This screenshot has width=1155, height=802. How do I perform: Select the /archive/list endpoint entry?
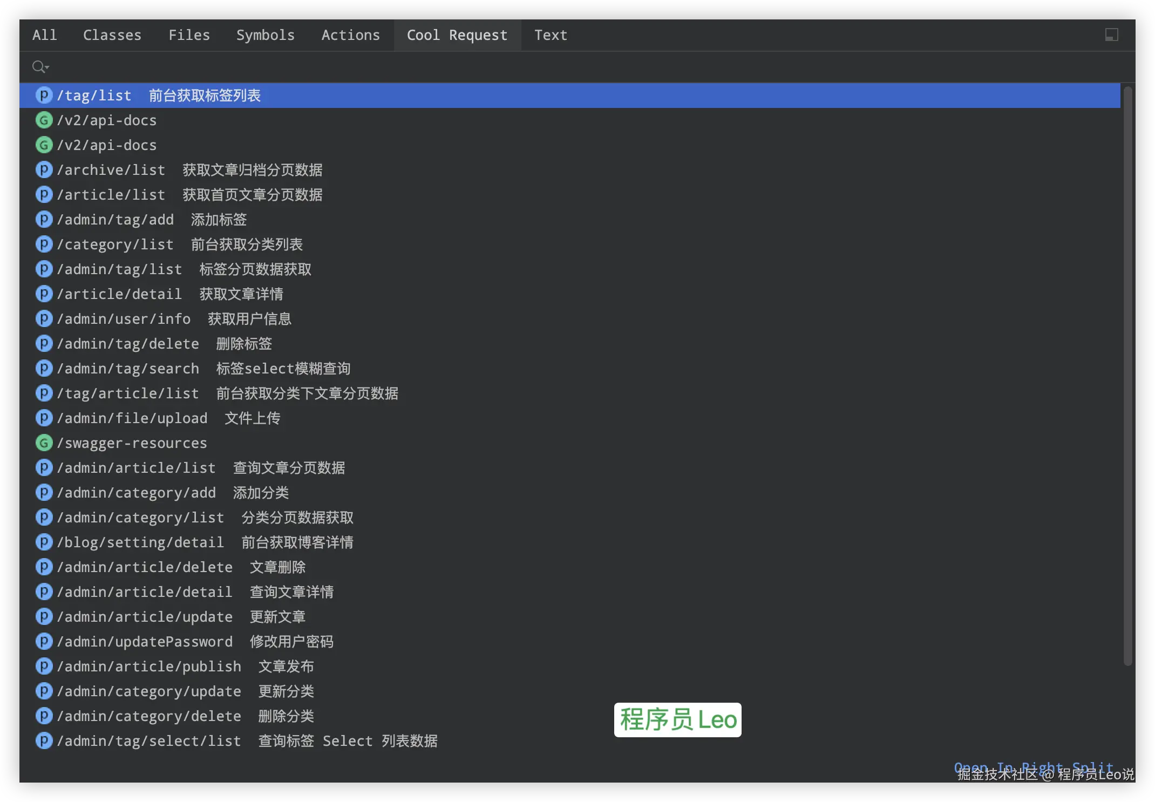[111, 169]
